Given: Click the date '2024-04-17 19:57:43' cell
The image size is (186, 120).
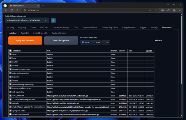Looking at the screenshot, I should tap(136, 103).
